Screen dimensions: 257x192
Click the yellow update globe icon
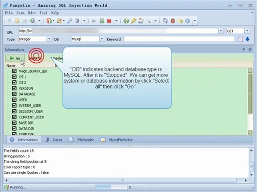pos(180,21)
